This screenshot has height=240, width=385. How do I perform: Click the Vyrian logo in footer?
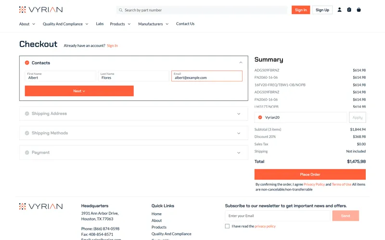(x=41, y=206)
